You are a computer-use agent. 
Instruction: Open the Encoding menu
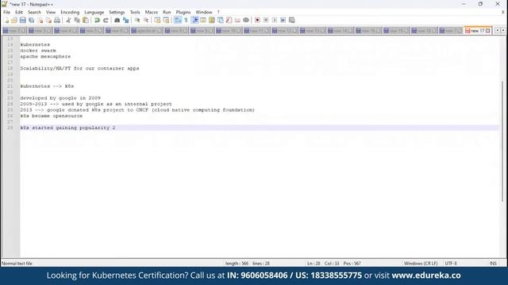pyautogui.click(x=70, y=12)
